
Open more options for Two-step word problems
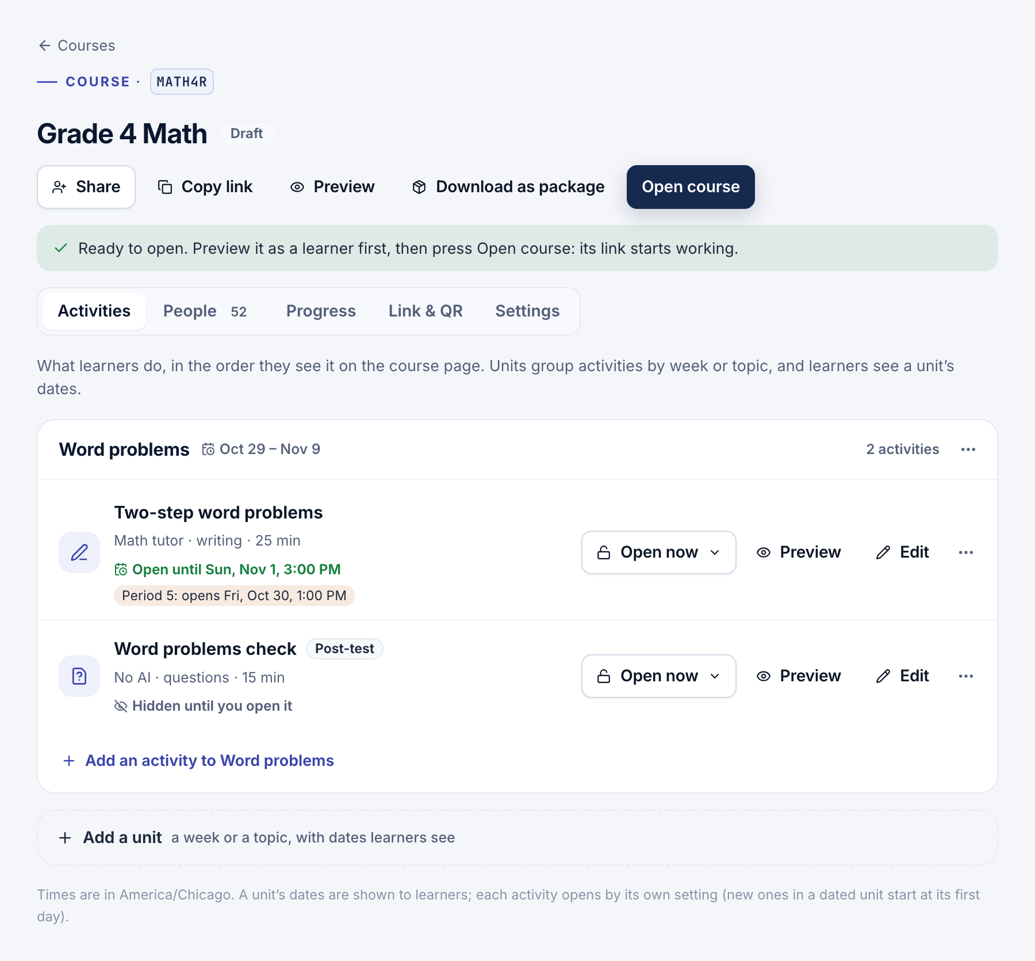coord(966,552)
